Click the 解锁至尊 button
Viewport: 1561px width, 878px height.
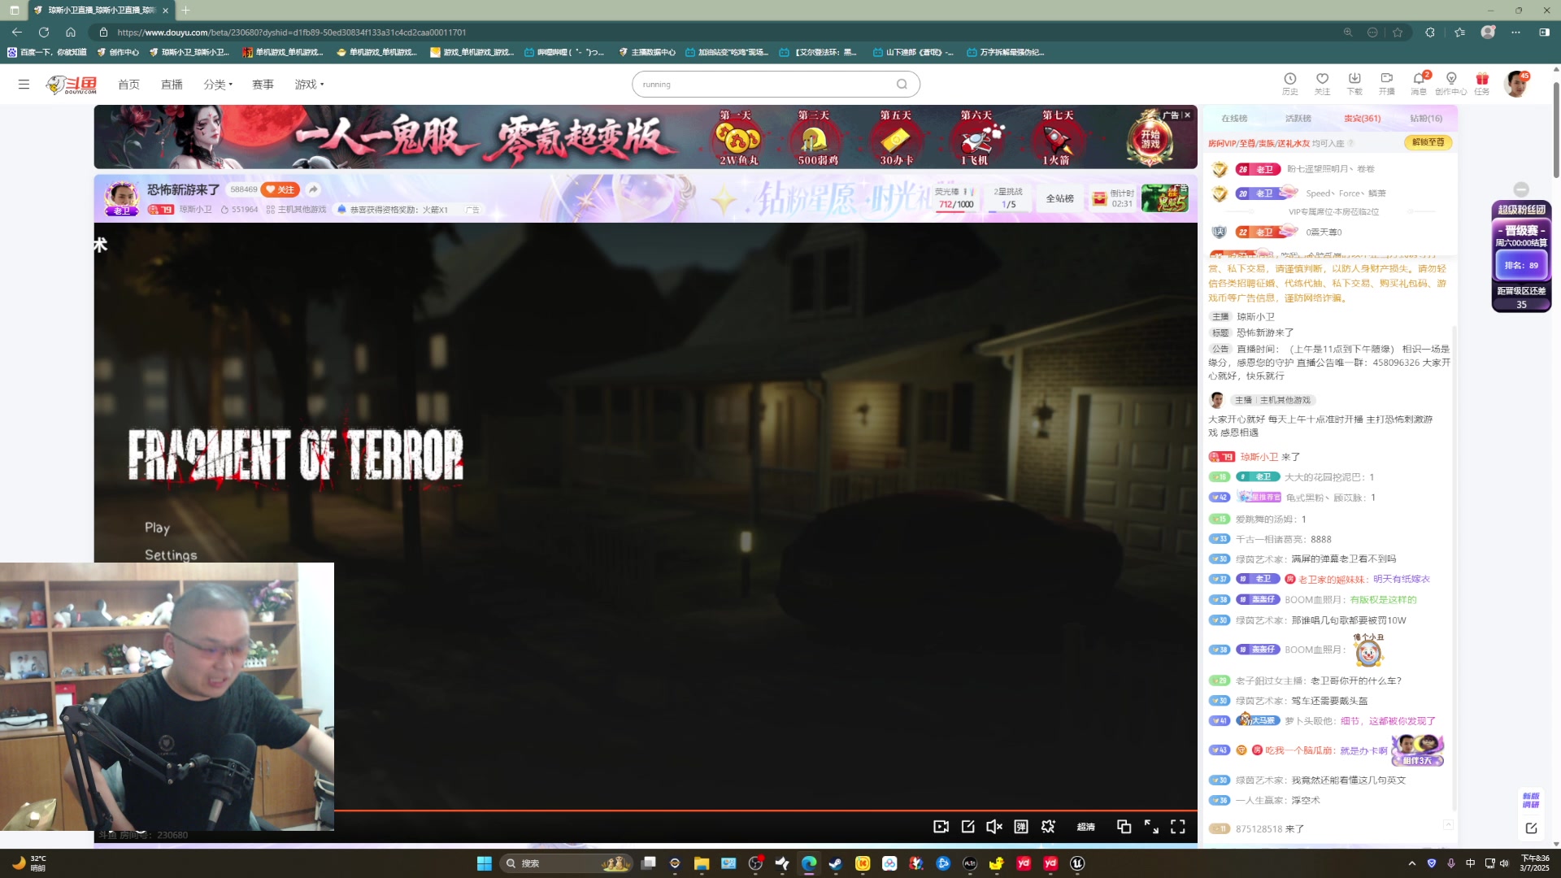pyautogui.click(x=1428, y=142)
